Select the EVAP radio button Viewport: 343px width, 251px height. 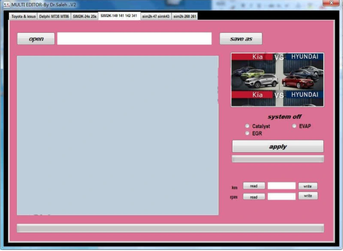coord(294,126)
